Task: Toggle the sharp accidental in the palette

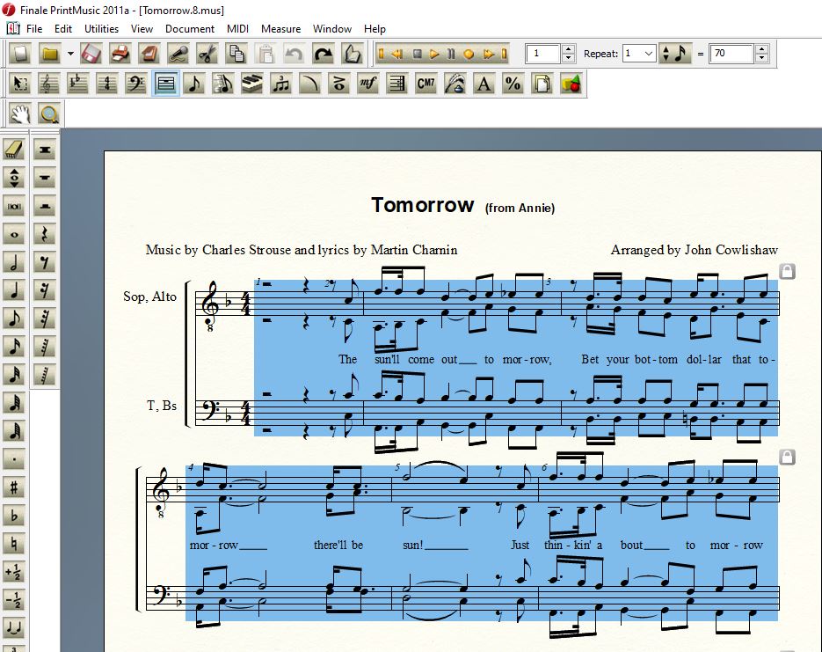Action: pyautogui.click(x=14, y=487)
